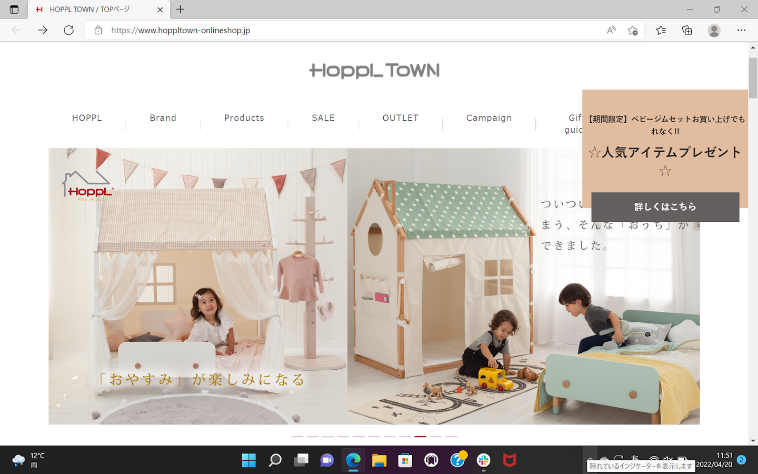Open the weather widget showing 12°C
Viewport: 758px width, 474px height.
tap(29, 460)
